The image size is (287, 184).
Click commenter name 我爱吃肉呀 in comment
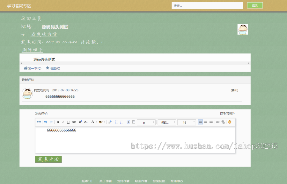click(41, 90)
